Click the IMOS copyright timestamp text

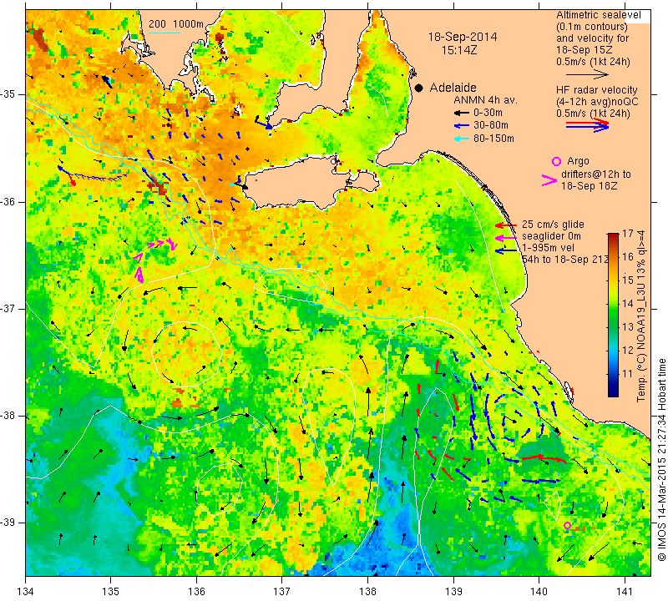(x=661, y=460)
